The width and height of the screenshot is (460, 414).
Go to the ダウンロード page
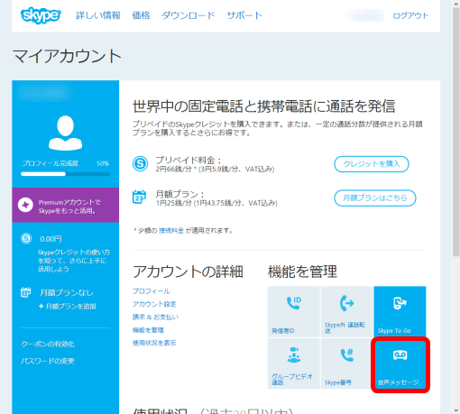(x=188, y=15)
